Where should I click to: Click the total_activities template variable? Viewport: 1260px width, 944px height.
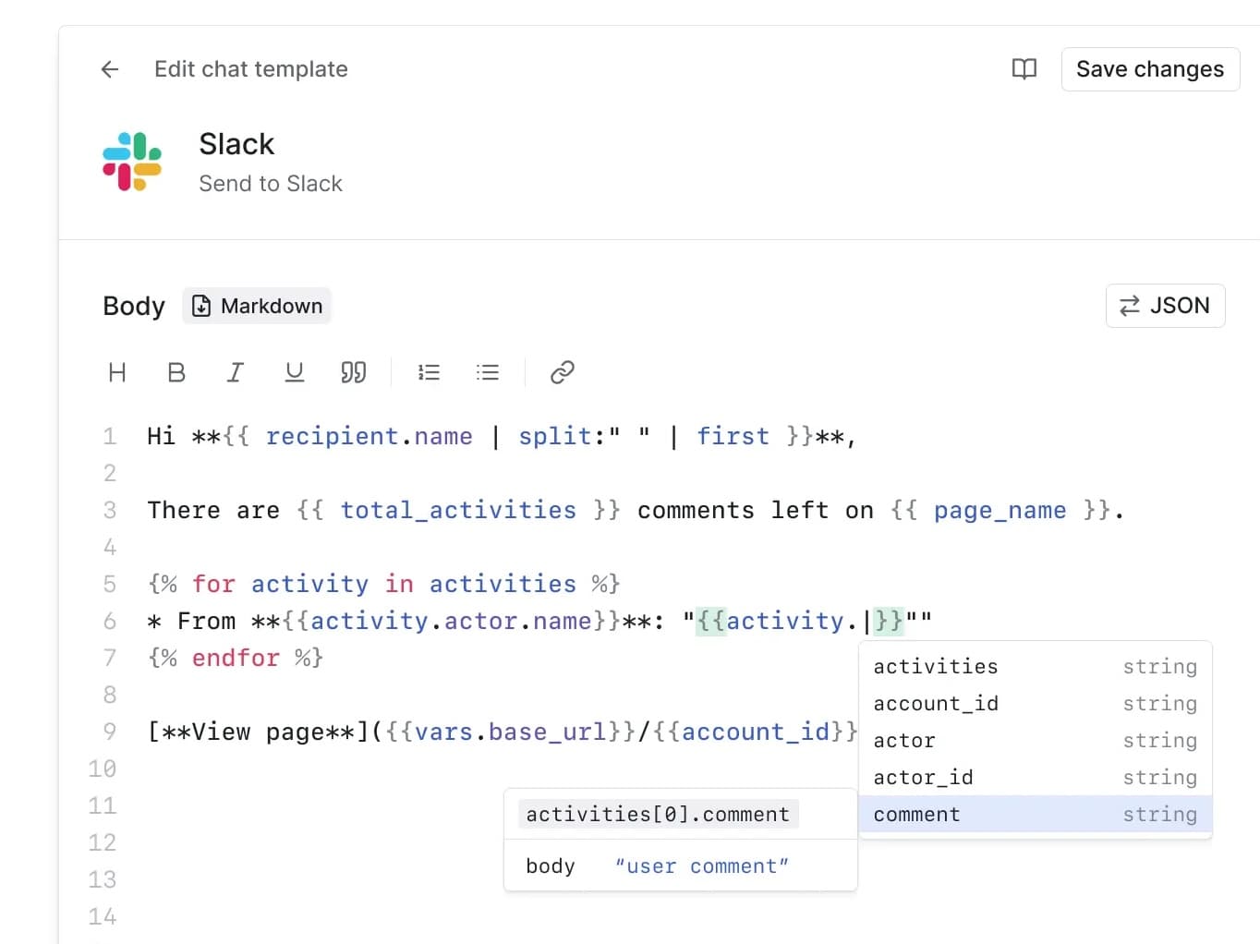pyautogui.click(x=458, y=510)
